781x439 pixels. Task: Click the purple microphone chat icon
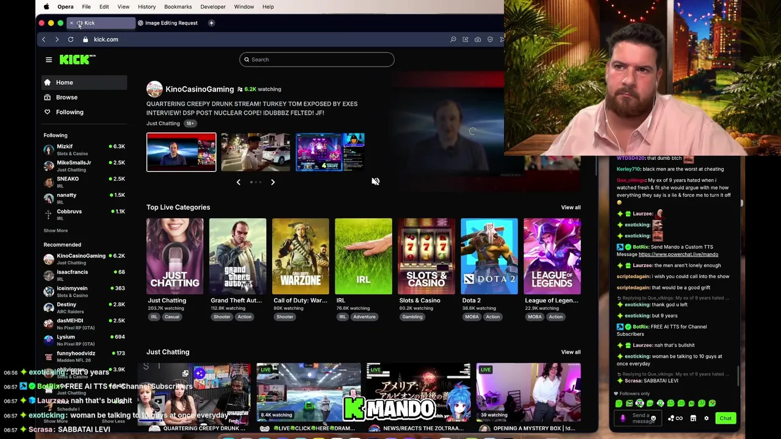pyautogui.click(x=623, y=418)
